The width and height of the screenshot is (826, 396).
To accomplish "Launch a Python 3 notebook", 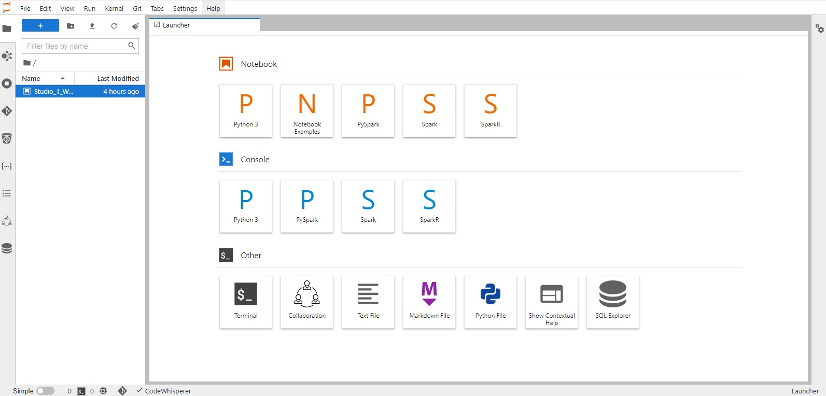I will [246, 111].
